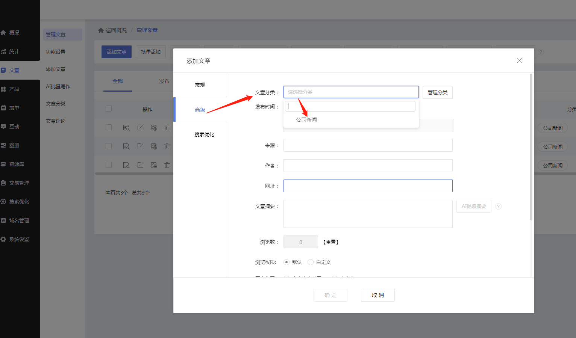This screenshot has width=576, height=338.
Task: Click the 产品 products grid icon
Action: [3, 89]
